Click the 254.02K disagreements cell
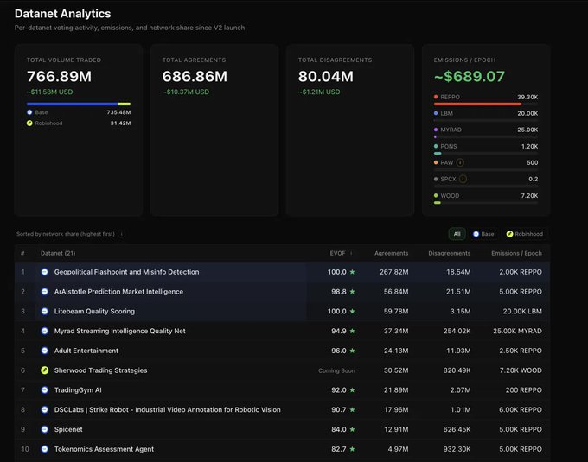This screenshot has width=588, height=462. click(x=457, y=331)
